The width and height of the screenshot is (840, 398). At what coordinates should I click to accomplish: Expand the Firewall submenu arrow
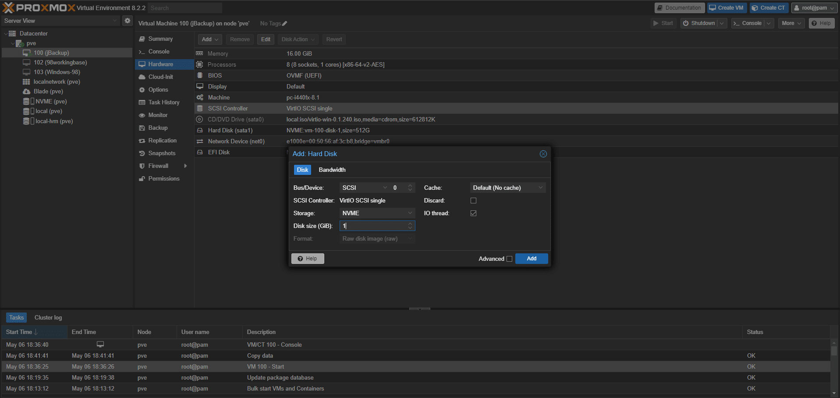[186, 166]
